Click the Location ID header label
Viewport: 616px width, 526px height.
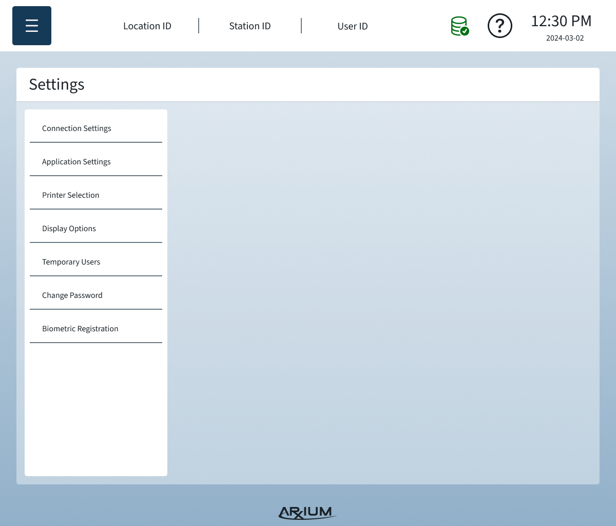pyautogui.click(x=147, y=26)
